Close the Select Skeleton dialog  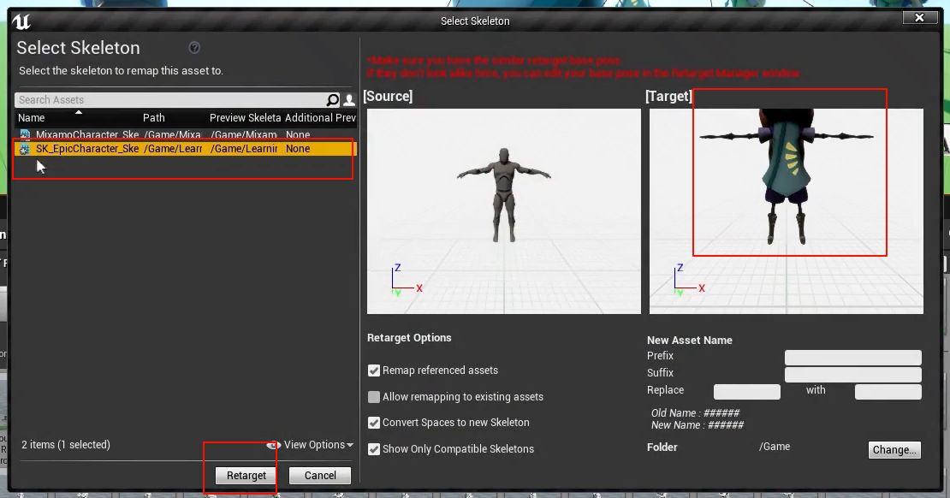pos(920,18)
